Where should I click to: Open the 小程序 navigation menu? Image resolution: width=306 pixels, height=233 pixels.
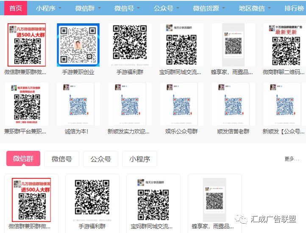point(46,8)
